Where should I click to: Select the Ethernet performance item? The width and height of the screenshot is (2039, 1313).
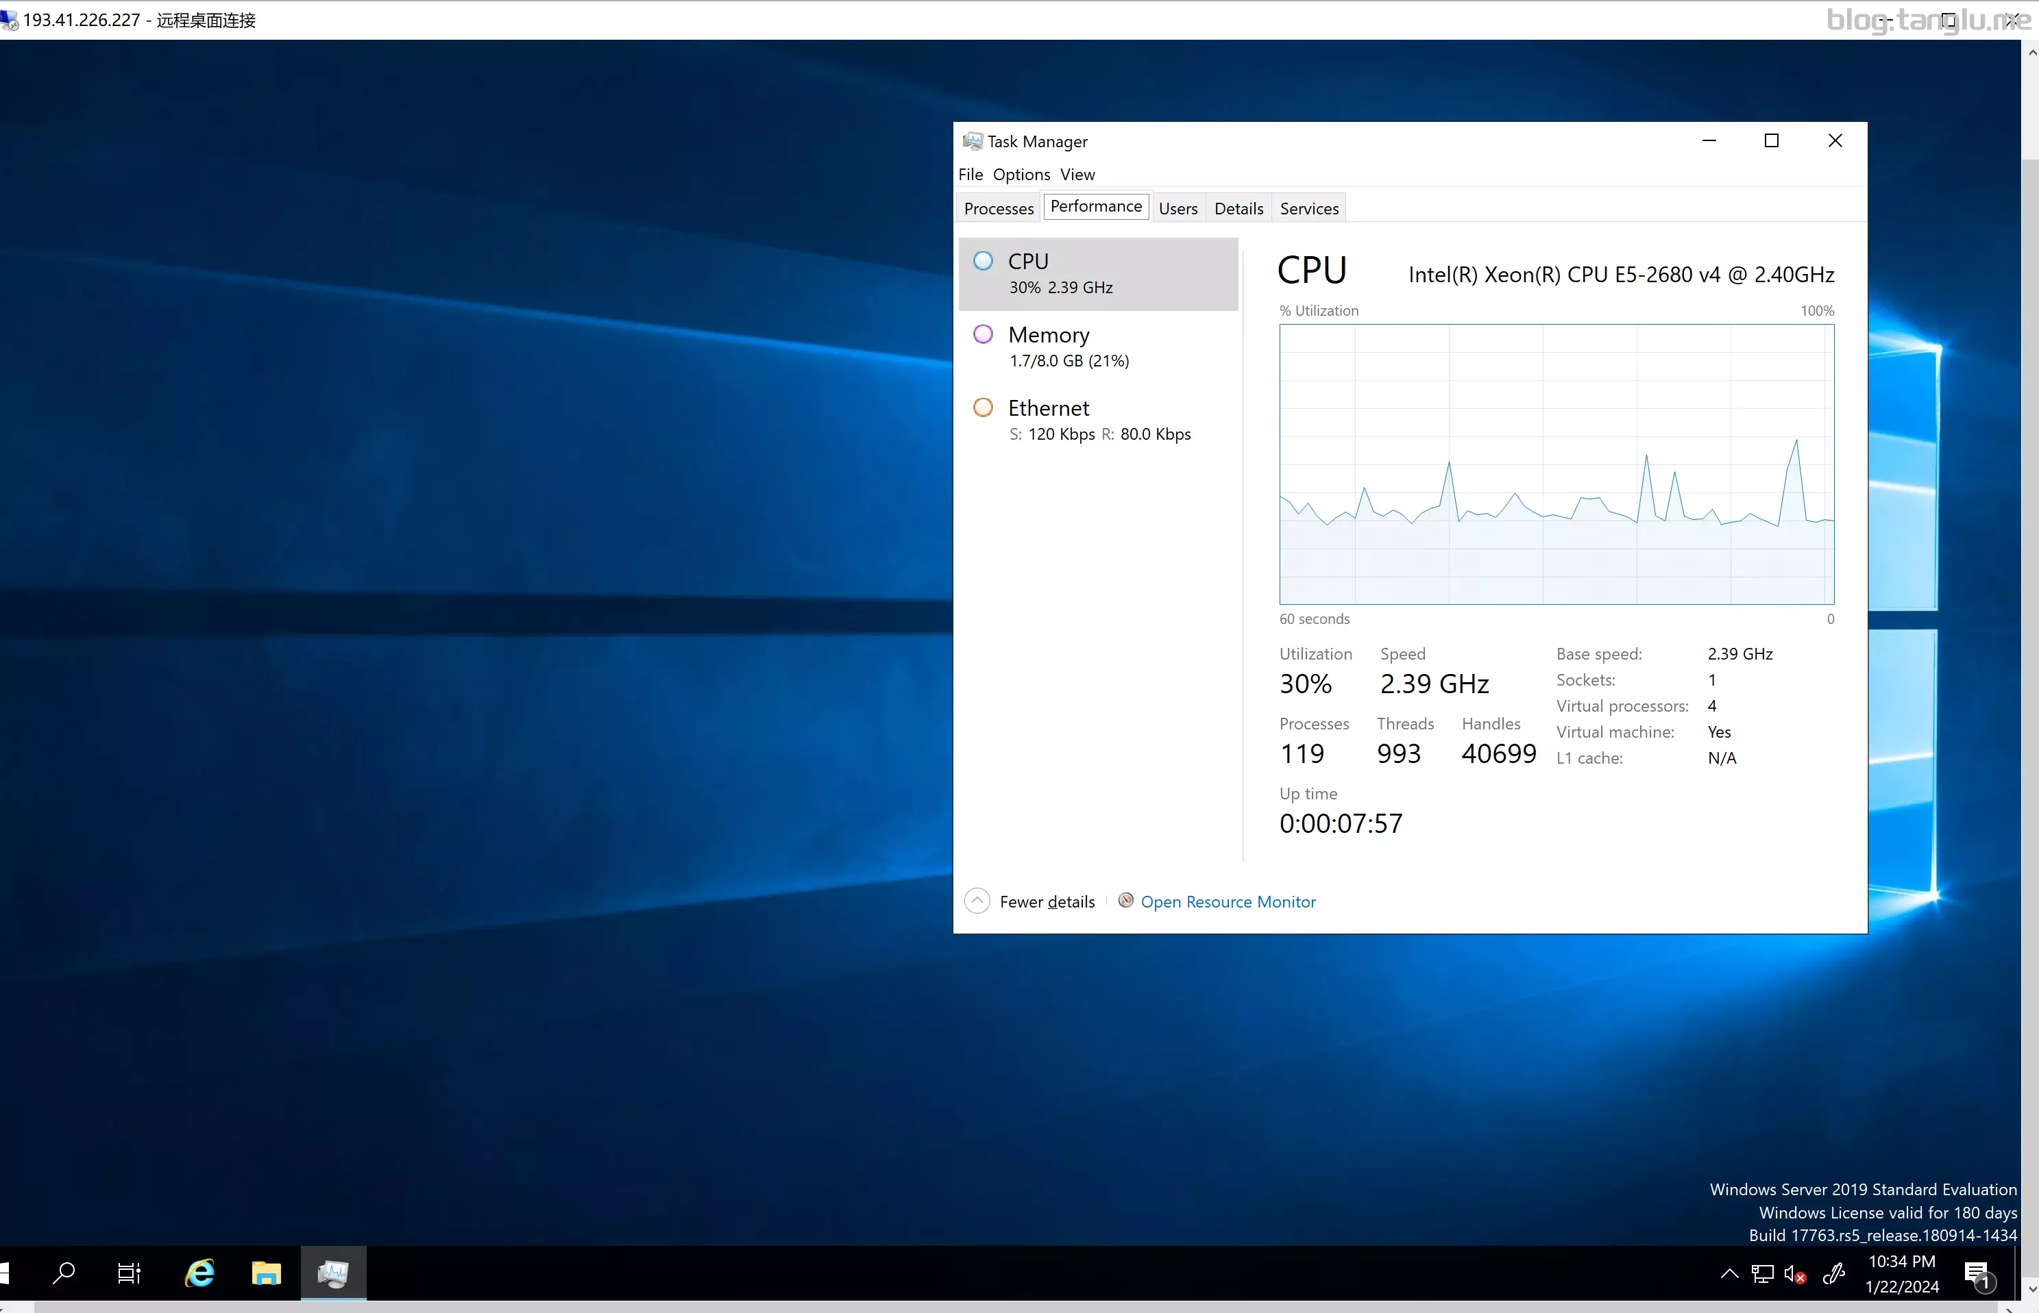tap(1098, 419)
